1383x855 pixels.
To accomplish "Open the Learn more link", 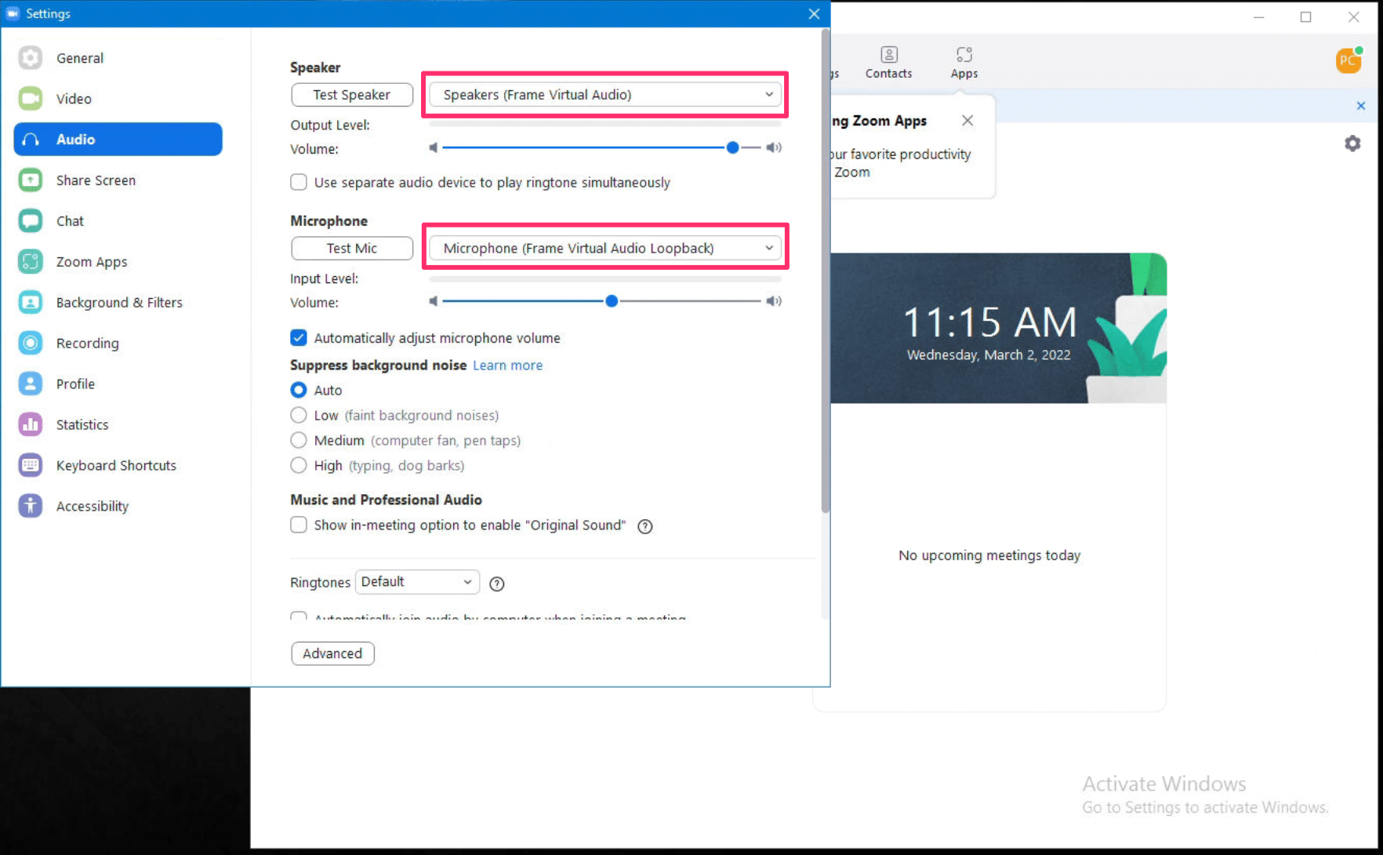I will 507,366.
